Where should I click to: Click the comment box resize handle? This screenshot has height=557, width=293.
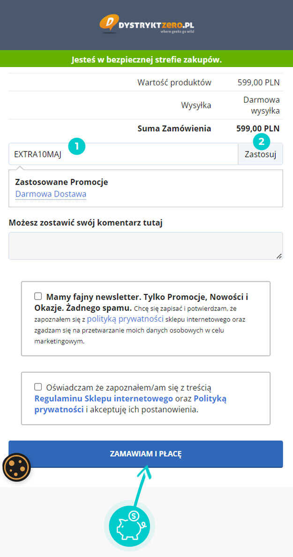pos(279,256)
